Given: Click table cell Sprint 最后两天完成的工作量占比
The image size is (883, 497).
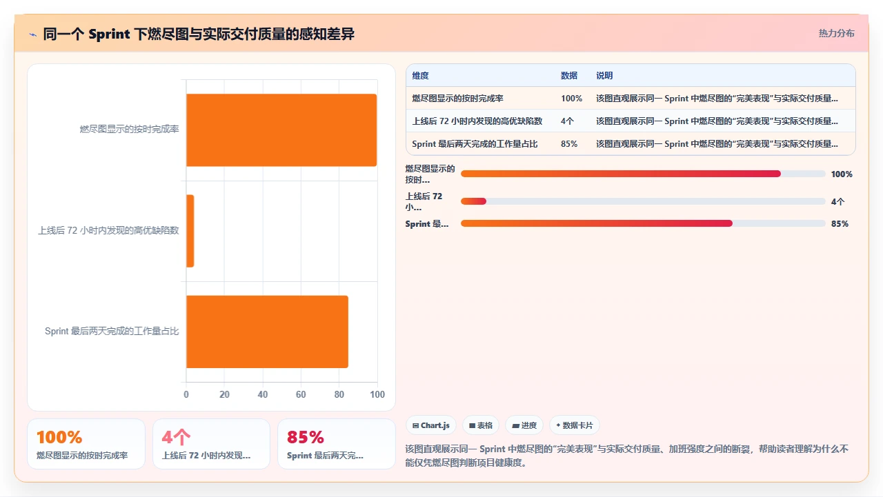Looking at the screenshot, I should tap(475, 144).
